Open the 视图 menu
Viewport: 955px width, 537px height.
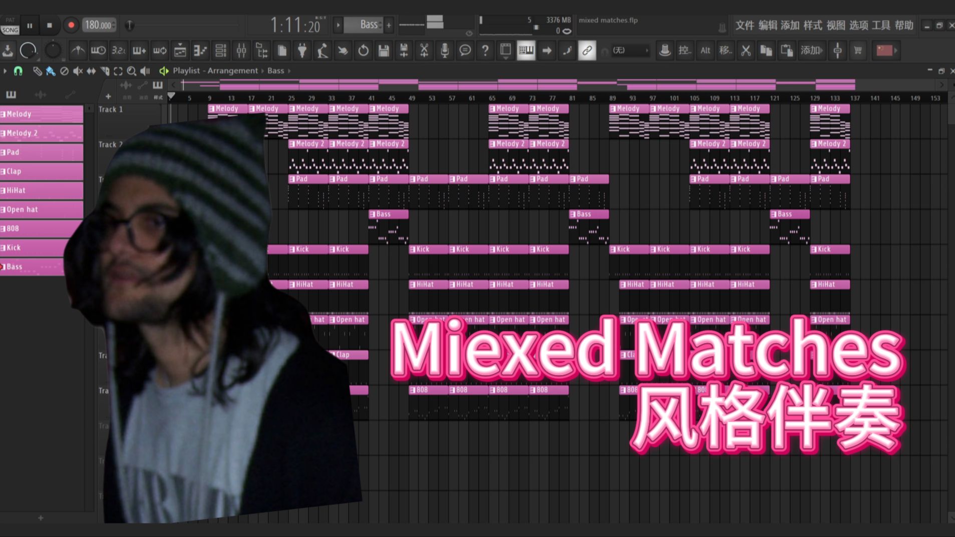pos(836,25)
